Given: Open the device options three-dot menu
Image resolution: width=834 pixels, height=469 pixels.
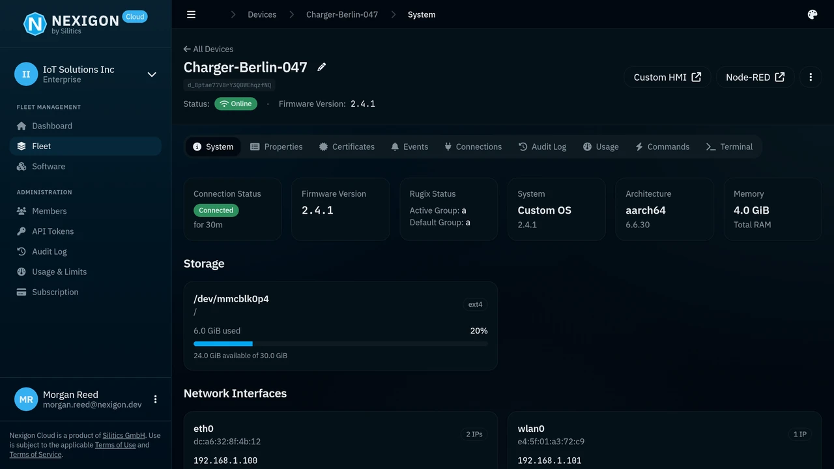Looking at the screenshot, I should 811,77.
